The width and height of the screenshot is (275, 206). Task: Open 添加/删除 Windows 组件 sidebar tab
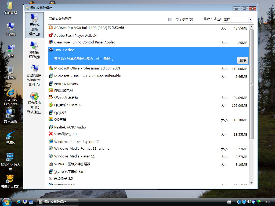[34, 75]
